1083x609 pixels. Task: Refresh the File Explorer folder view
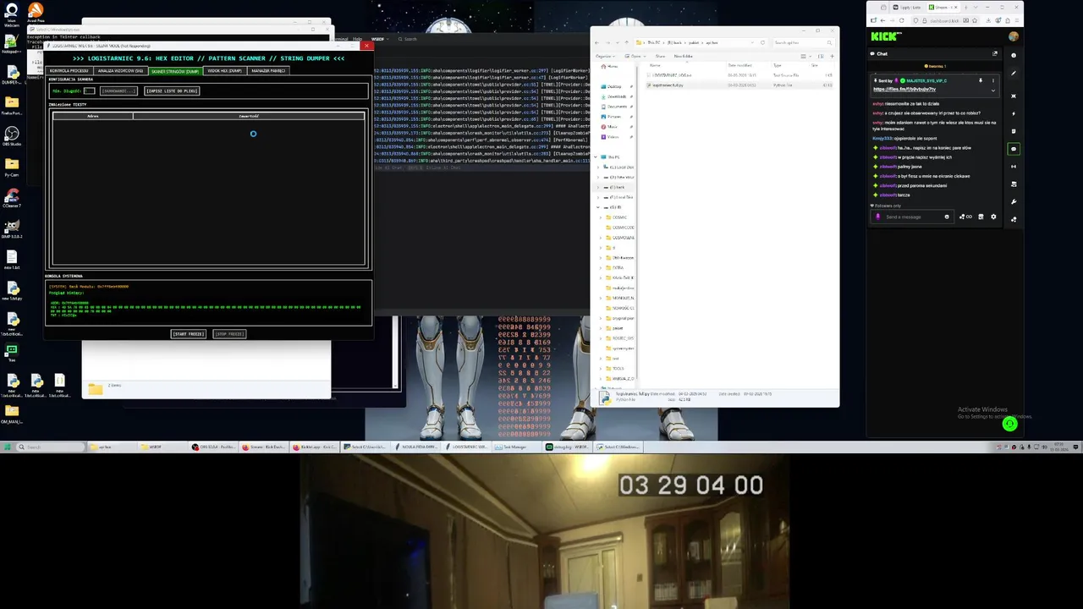pyautogui.click(x=762, y=42)
